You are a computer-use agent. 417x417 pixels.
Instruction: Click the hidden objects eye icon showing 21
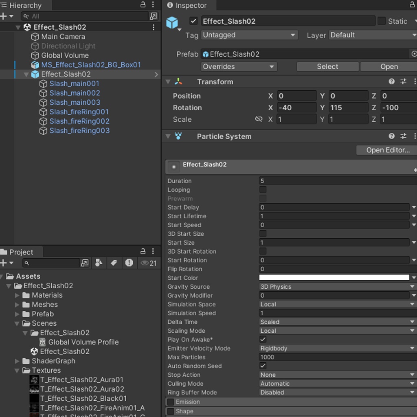148,263
